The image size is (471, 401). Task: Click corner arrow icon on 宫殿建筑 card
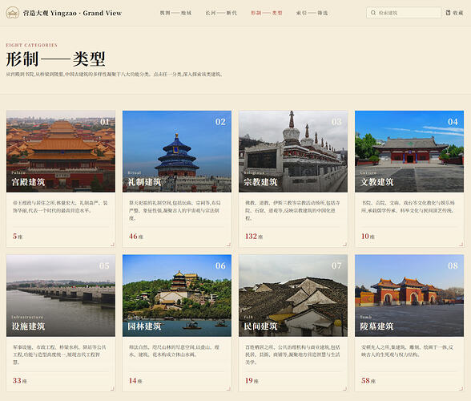coord(112,245)
